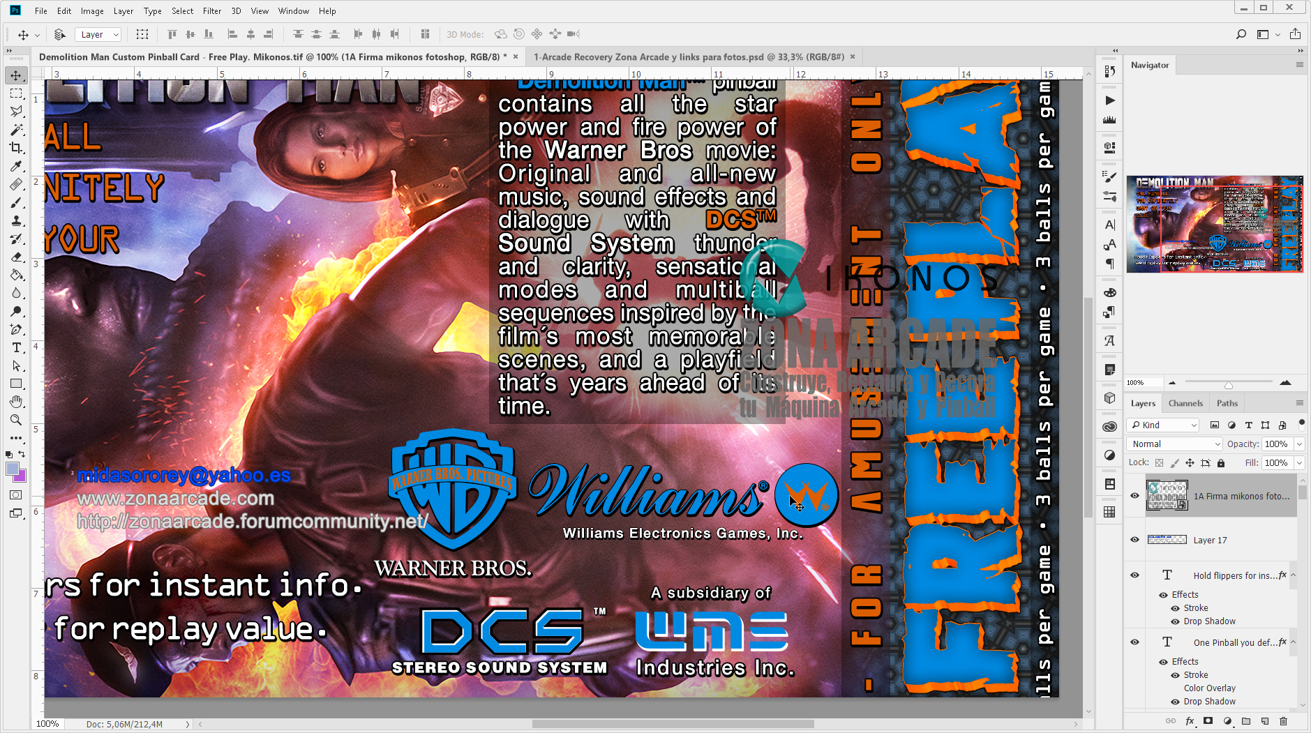The width and height of the screenshot is (1311, 733).
Task: Select the Move tool
Action: [16, 75]
